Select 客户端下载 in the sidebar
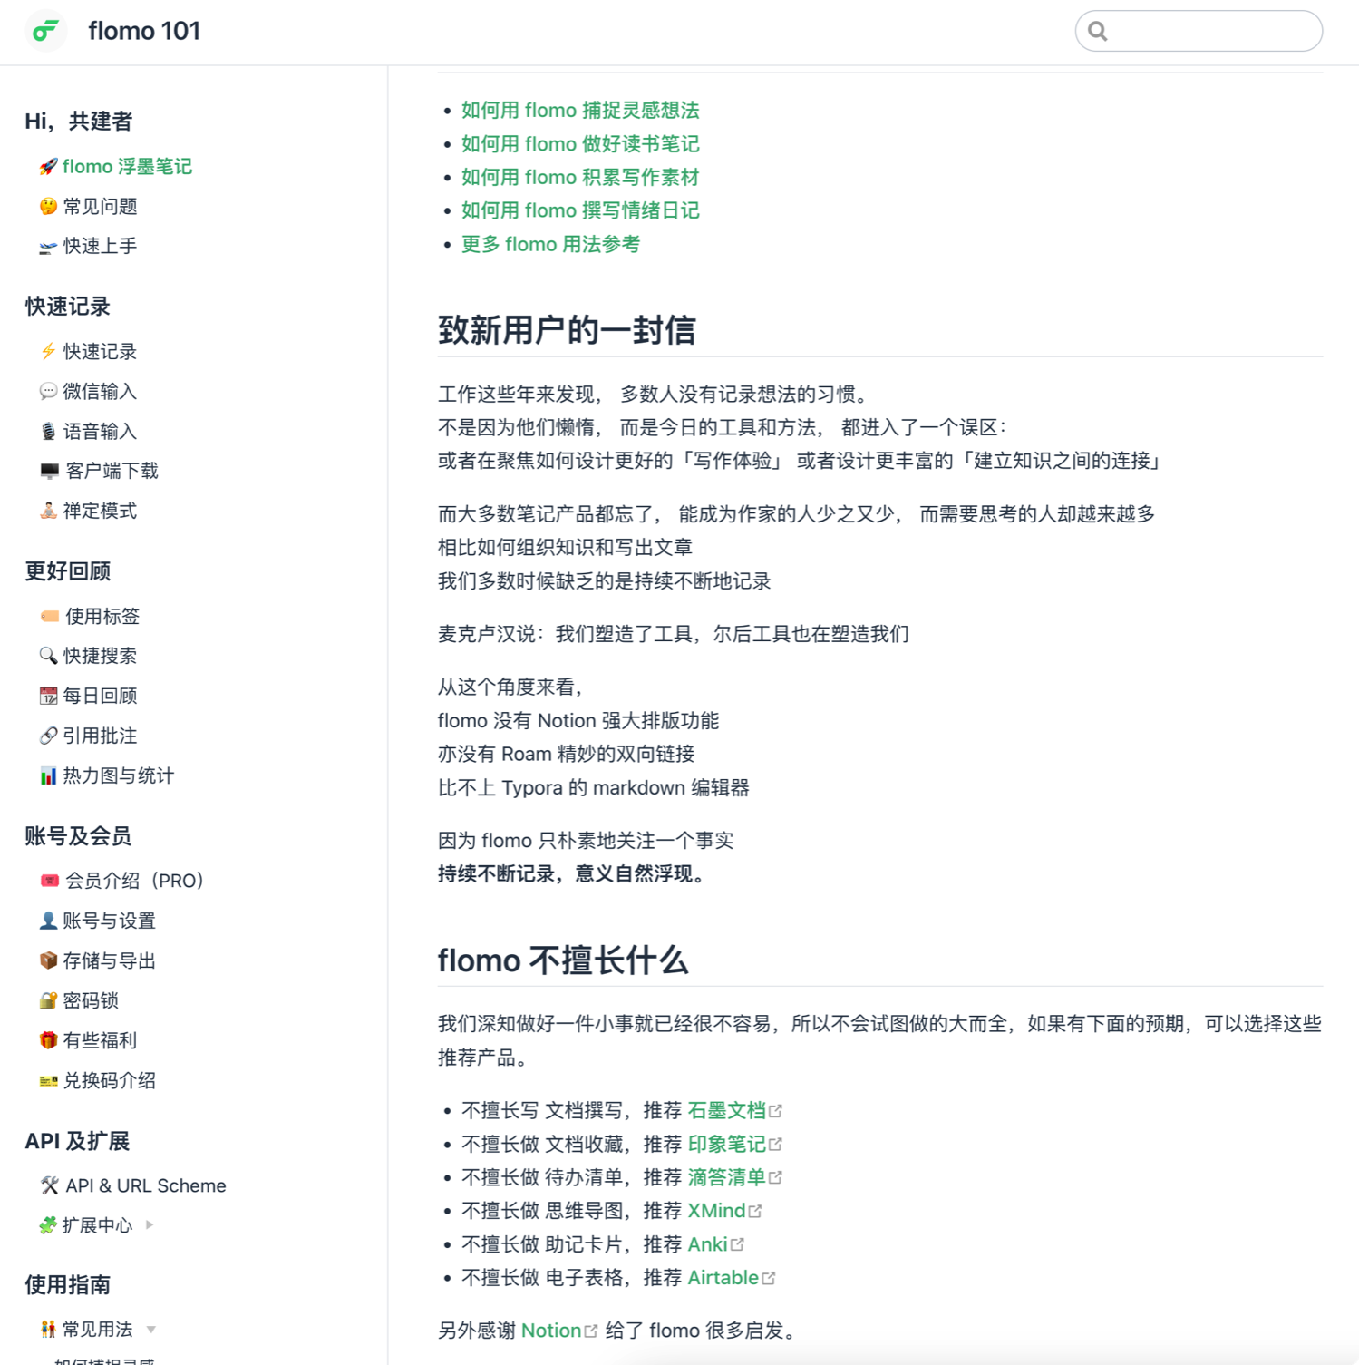The height and width of the screenshot is (1365, 1359). click(111, 471)
